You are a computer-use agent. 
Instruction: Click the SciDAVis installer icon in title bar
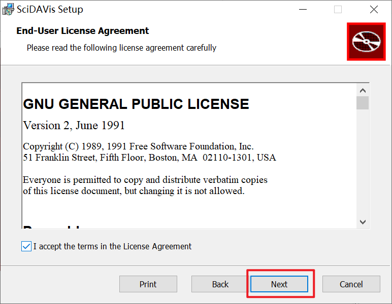coord(8,9)
